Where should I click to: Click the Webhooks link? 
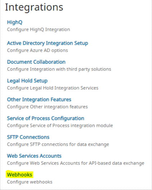click(x=19, y=175)
